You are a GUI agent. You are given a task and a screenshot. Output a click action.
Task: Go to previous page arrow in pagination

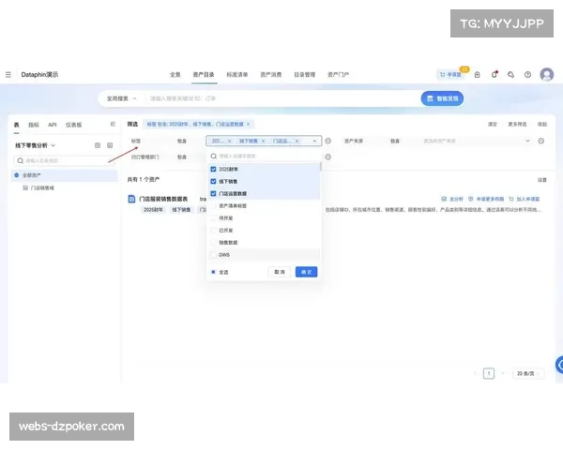click(x=475, y=373)
